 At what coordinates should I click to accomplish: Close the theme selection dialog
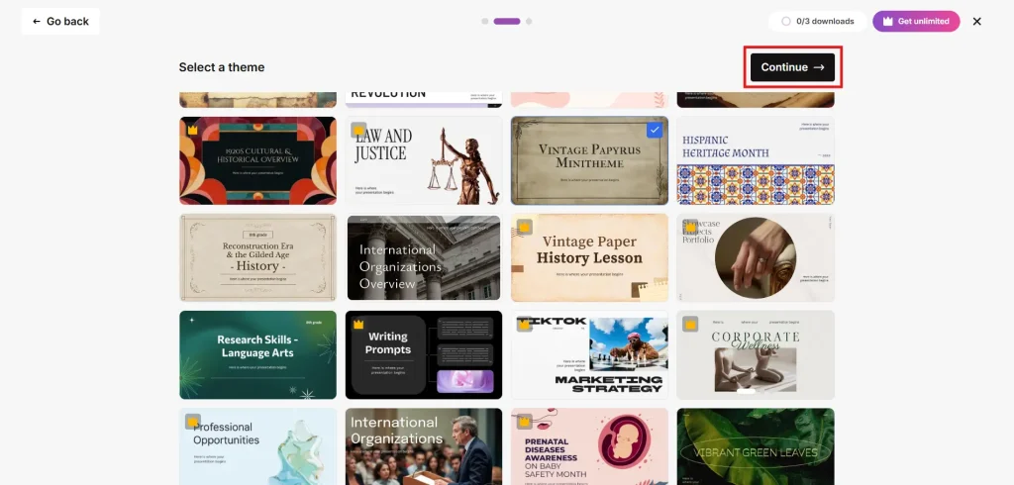pos(976,22)
